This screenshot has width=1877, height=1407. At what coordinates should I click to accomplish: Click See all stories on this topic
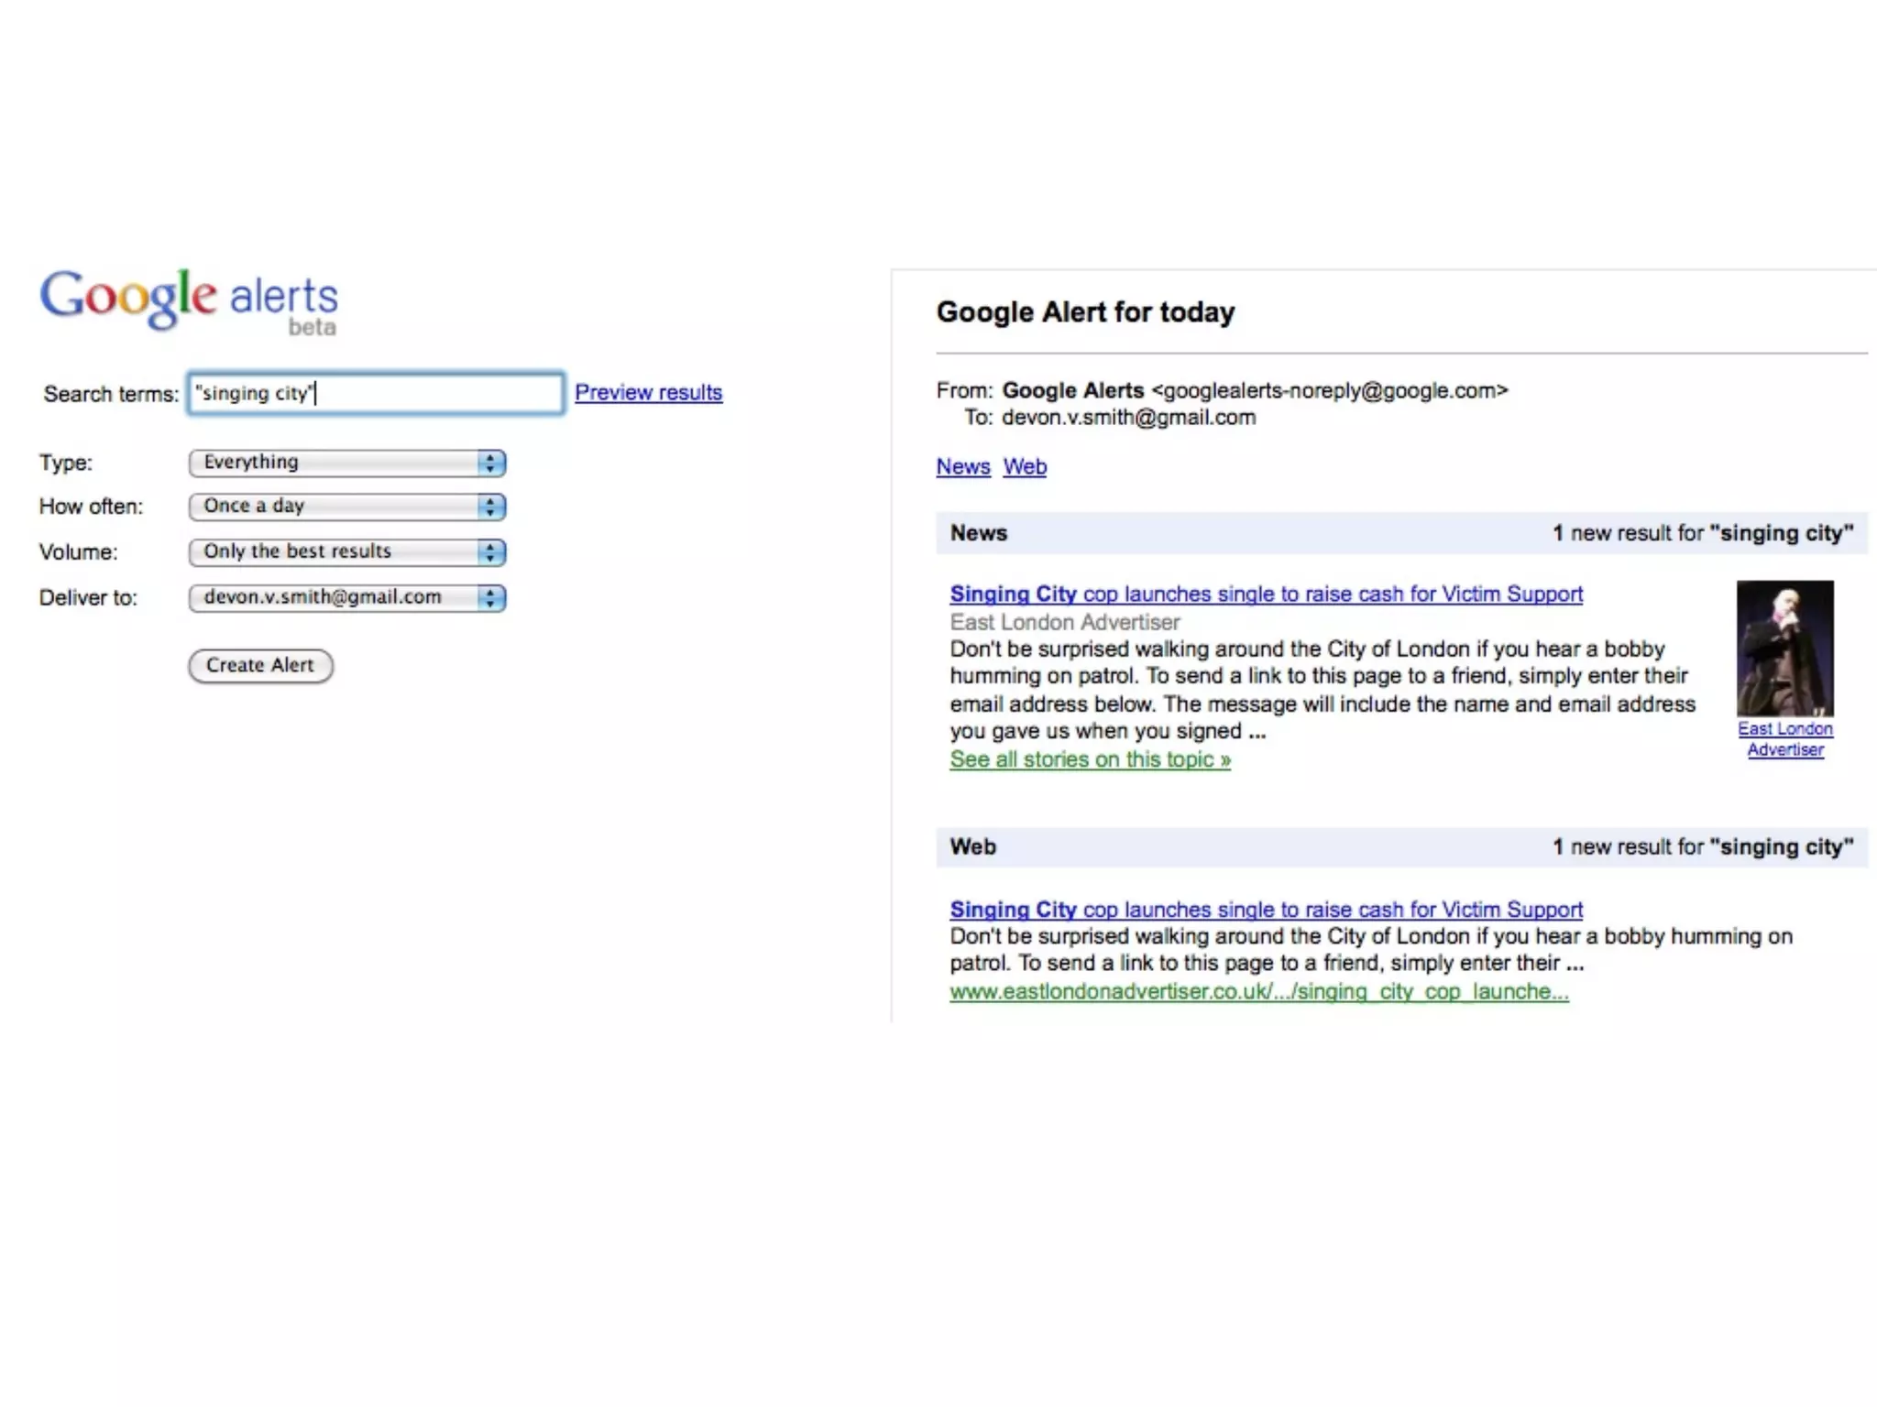1090,759
